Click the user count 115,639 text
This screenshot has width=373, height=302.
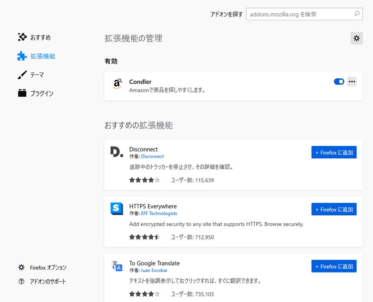pos(193,180)
